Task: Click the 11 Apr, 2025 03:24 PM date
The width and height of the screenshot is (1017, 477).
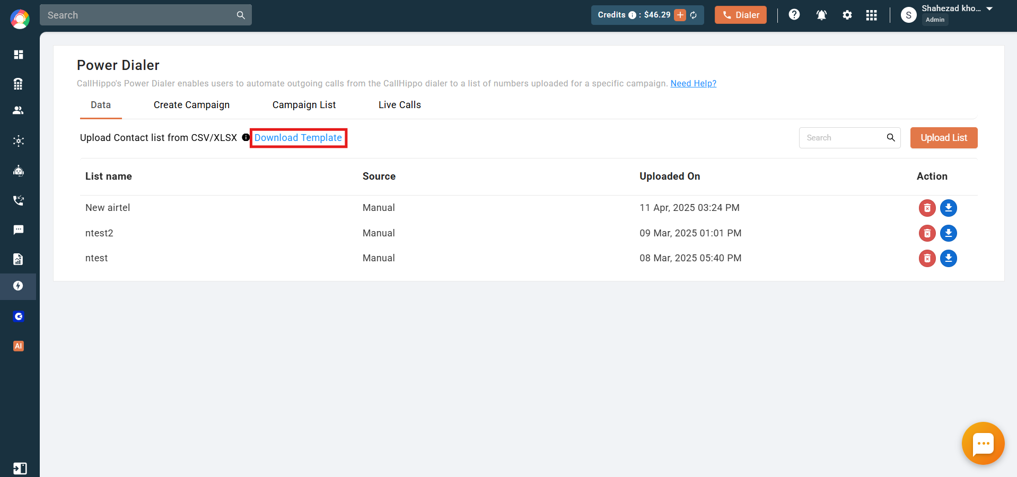Action: click(689, 208)
